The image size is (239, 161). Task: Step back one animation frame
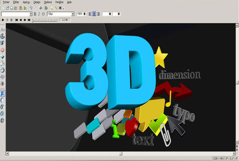pos(21,20)
